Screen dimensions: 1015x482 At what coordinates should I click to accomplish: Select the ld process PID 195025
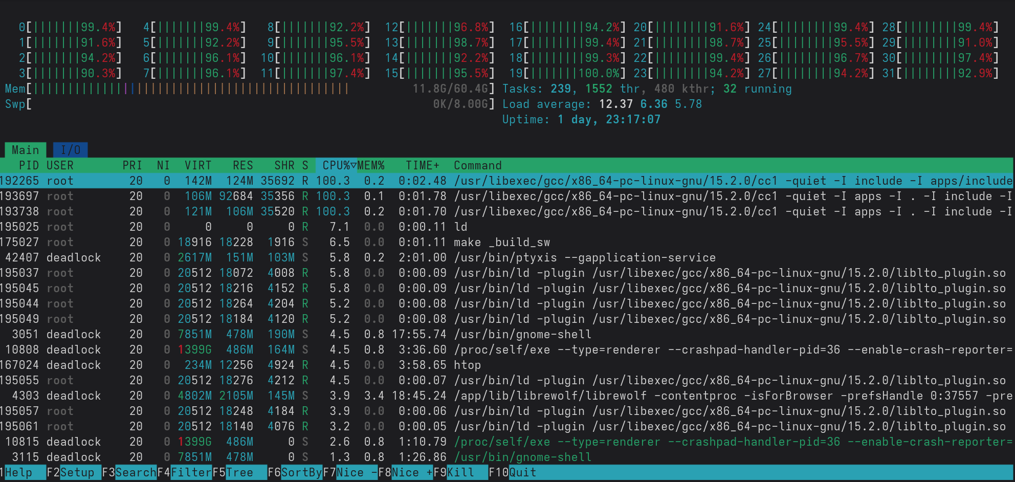coord(506,227)
